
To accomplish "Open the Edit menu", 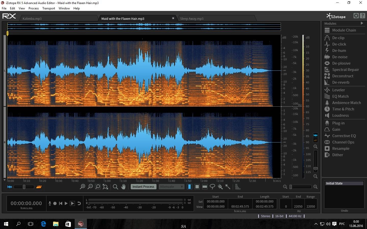I will tap(12, 8).
